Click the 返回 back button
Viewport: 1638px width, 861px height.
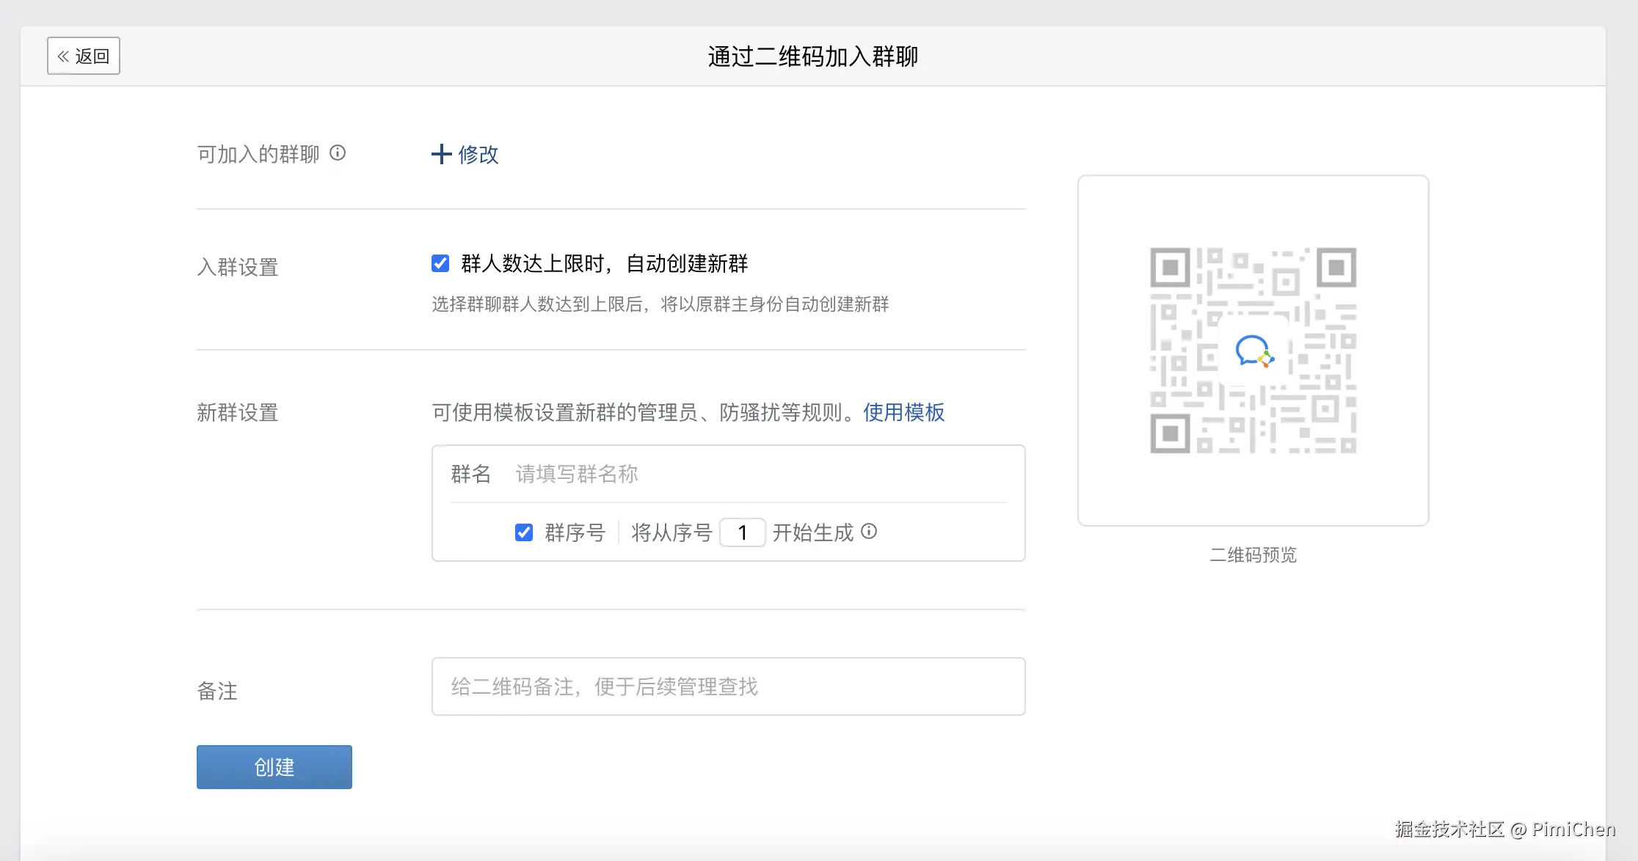point(84,56)
